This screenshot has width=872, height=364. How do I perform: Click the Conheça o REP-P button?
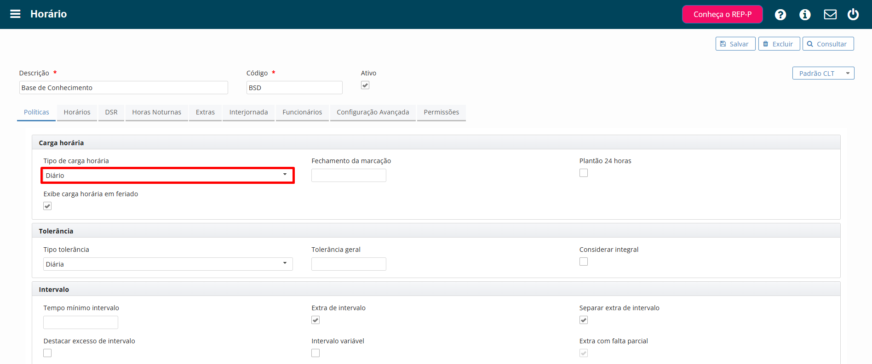723,14
